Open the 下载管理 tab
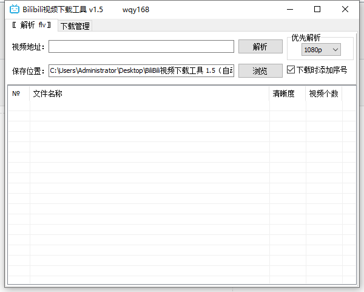Screen dimensions: 364x292 [75, 26]
